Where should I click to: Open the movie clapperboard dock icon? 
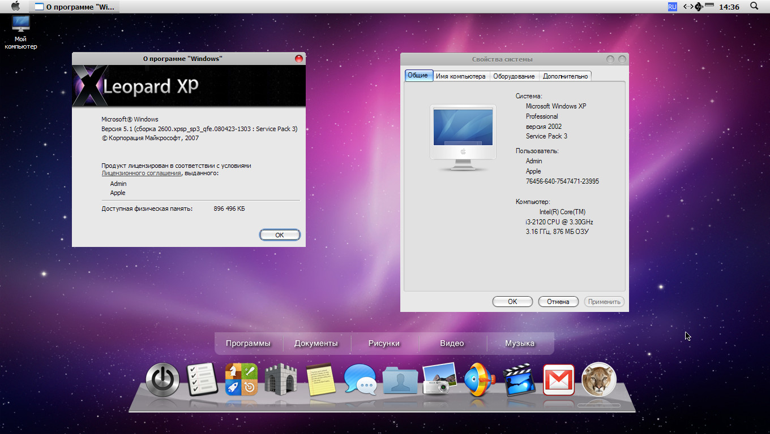[x=519, y=379]
